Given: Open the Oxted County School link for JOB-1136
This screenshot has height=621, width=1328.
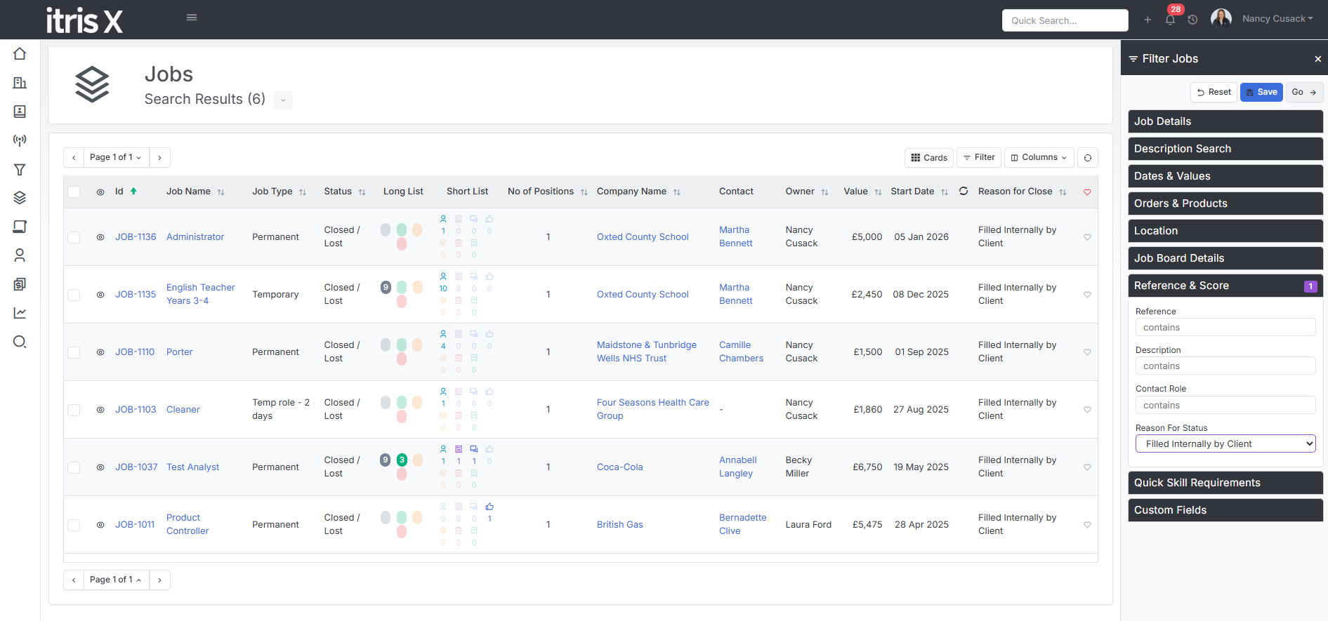Looking at the screenshot, I should 643,237.
